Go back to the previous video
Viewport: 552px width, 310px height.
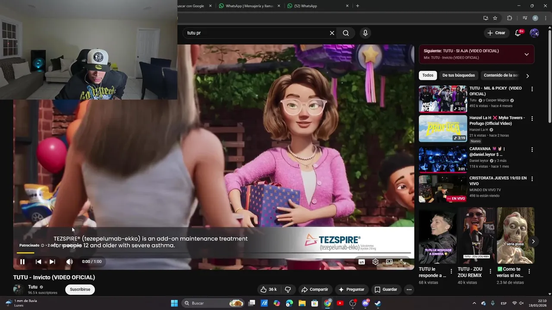coord(38,262)
